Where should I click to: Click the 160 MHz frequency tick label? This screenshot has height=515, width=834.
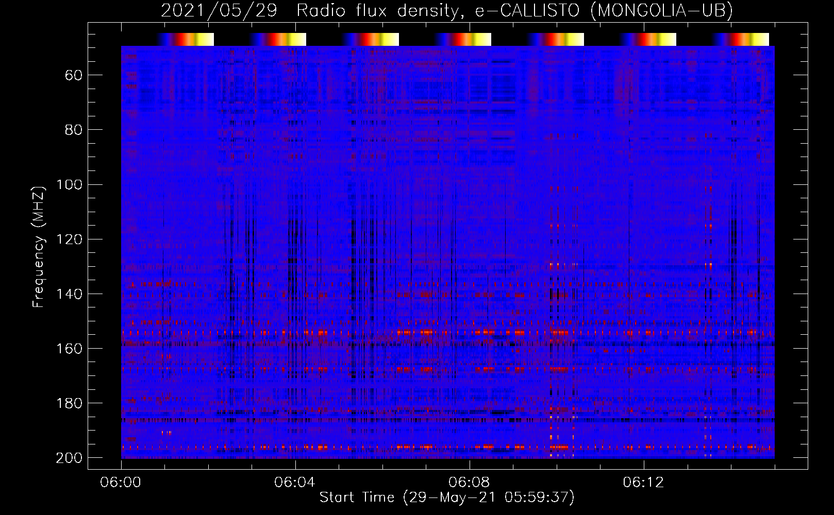pyautogui.click(x=70, y=349)
